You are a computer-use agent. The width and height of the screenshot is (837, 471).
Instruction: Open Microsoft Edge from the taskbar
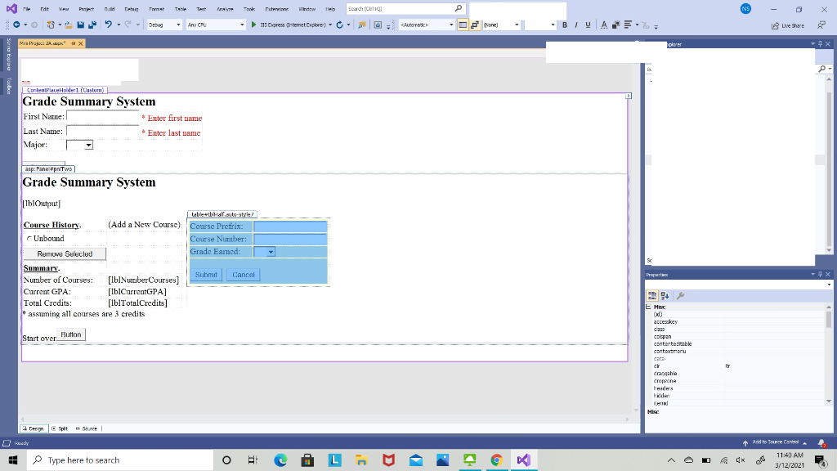tap(280, 460)
